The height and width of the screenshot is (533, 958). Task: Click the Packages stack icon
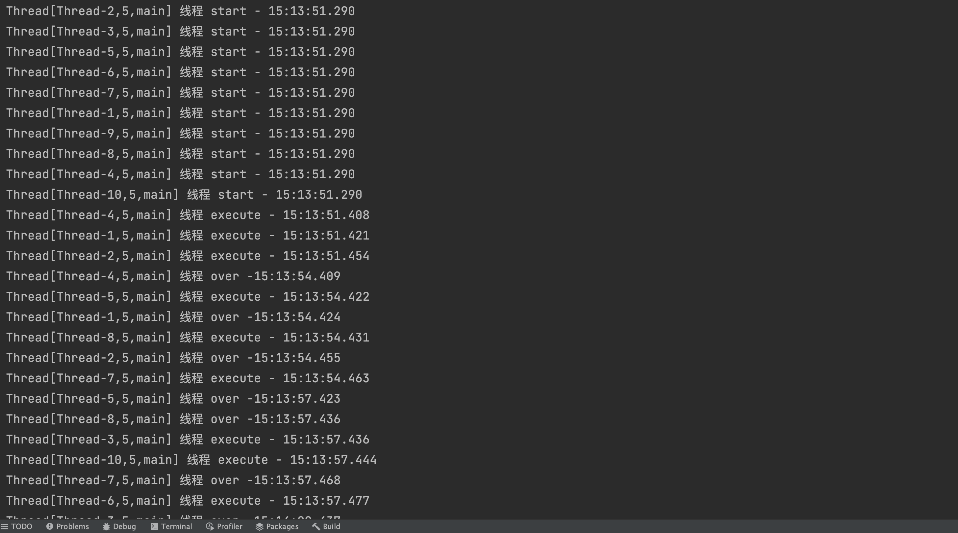[x=259, y=527]
